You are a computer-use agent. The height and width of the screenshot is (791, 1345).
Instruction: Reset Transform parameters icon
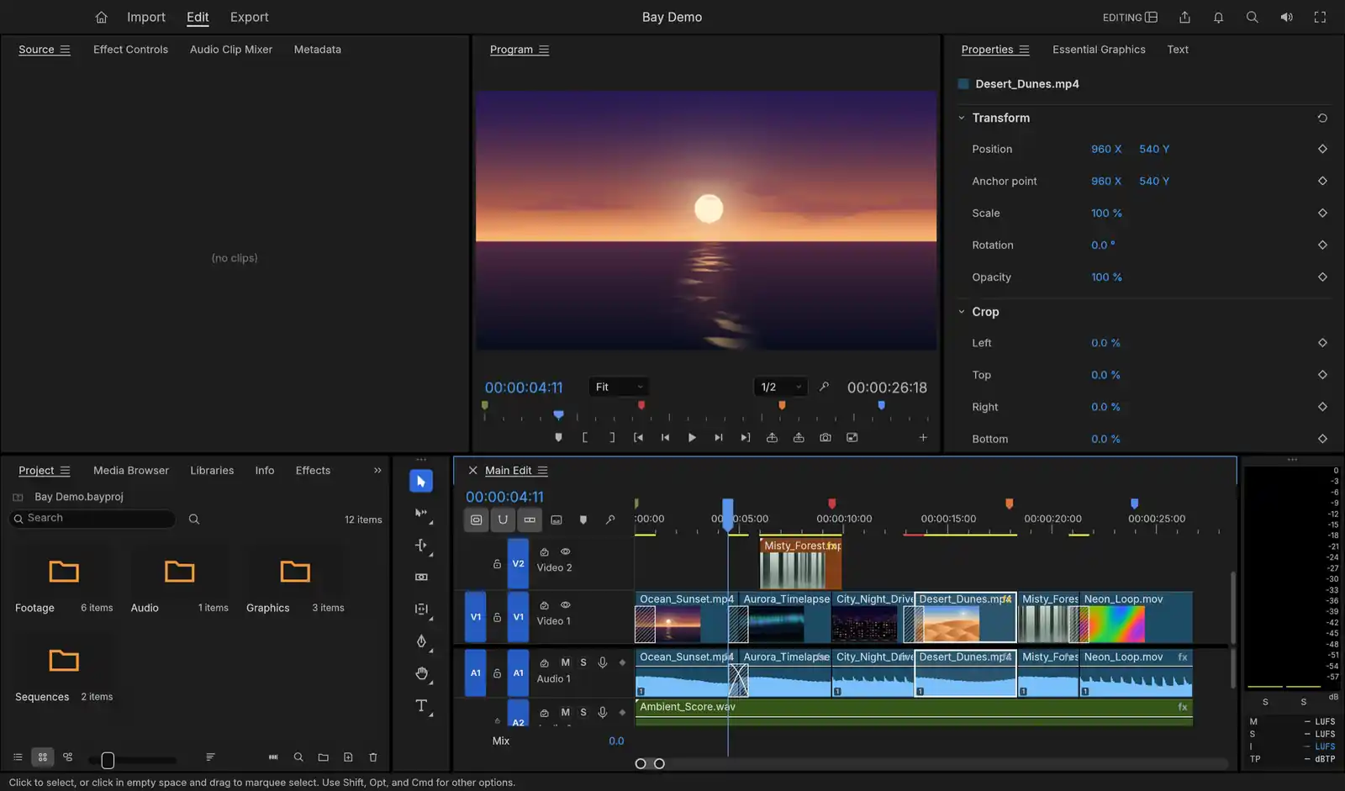[1322, 118]
